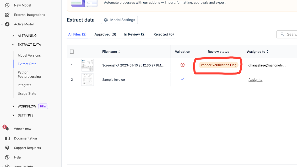Open the Model Settings button
This screenshot has width=297, height=167.
click(x=119, y=20)
